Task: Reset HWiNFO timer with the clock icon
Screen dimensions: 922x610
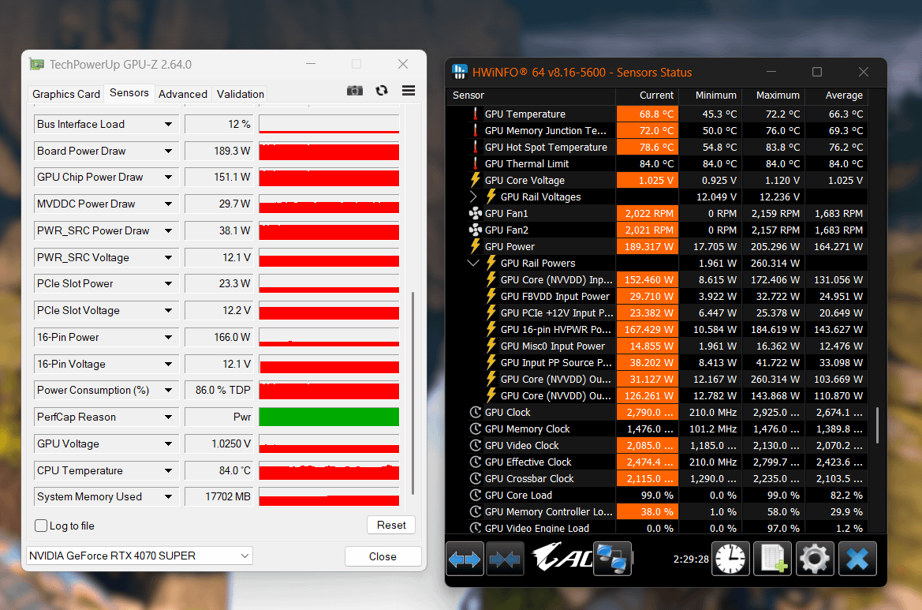Action: pyautogui.click(x=730, y=559)
